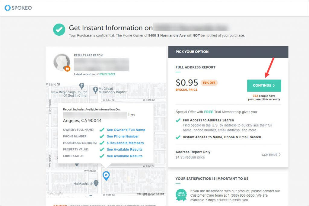Click the New Beginnings Church map marker
The image size is (309, 206).
[81, 86]
